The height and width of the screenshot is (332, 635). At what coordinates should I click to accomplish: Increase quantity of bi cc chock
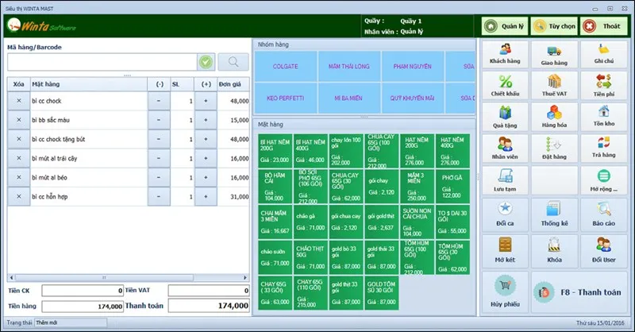206,101
